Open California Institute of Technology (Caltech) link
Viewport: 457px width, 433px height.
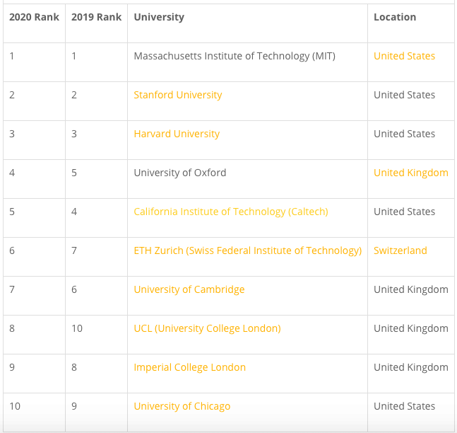pyautogui.click(x=230, y=212)
